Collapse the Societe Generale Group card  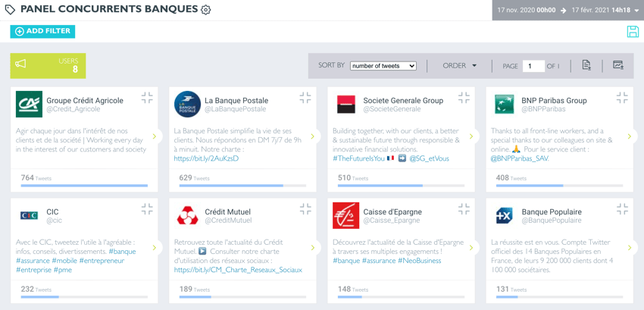point(464,98)
